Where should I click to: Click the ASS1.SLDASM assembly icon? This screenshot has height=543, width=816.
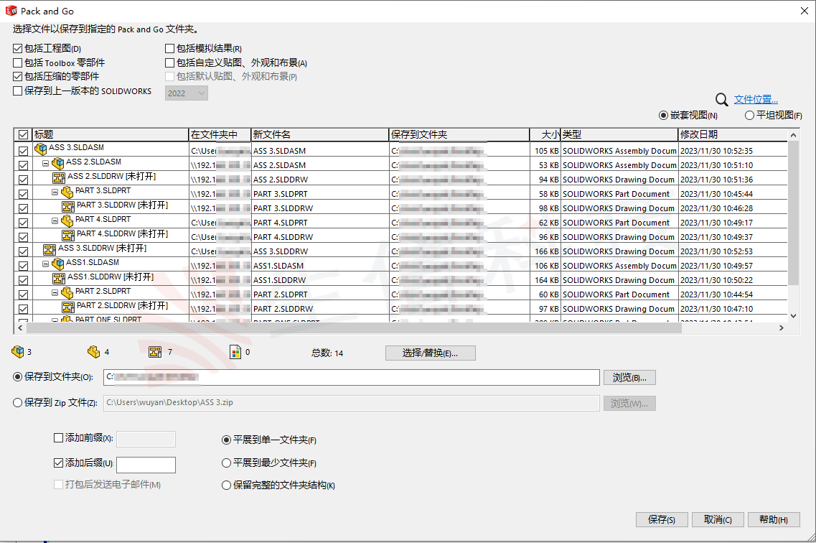coord(57,264)
